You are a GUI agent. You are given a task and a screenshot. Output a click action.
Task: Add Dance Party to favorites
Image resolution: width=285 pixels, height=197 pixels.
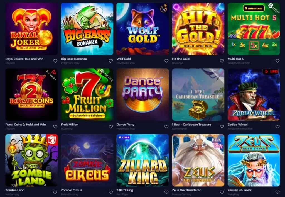[166, 127]
